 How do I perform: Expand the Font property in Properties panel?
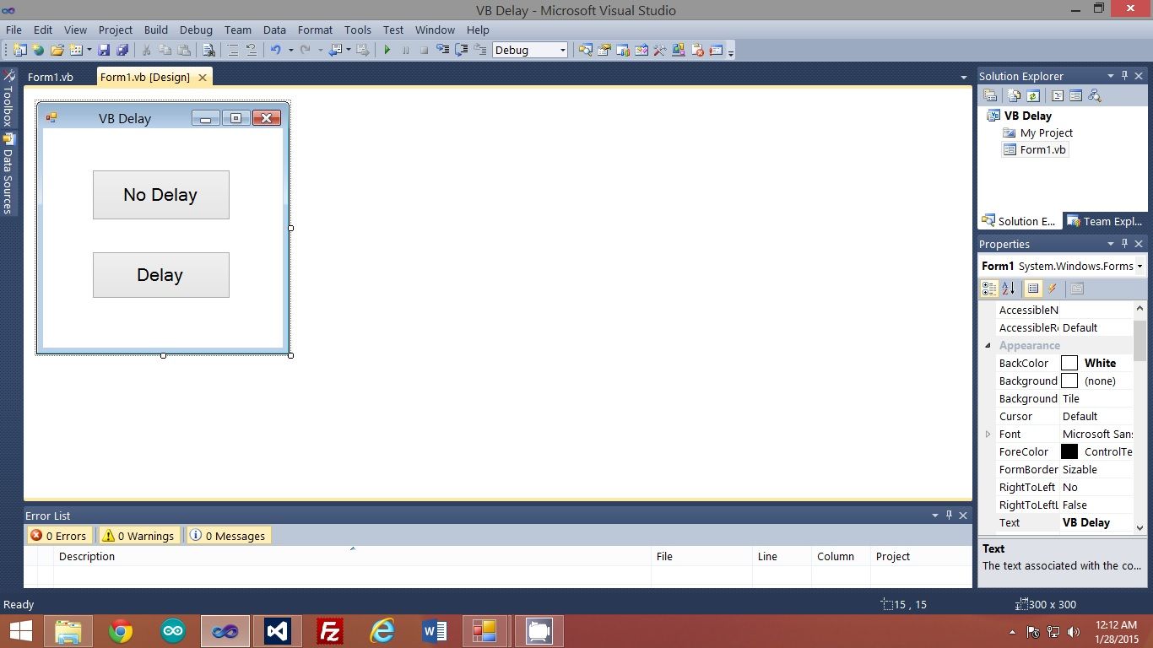988,434
